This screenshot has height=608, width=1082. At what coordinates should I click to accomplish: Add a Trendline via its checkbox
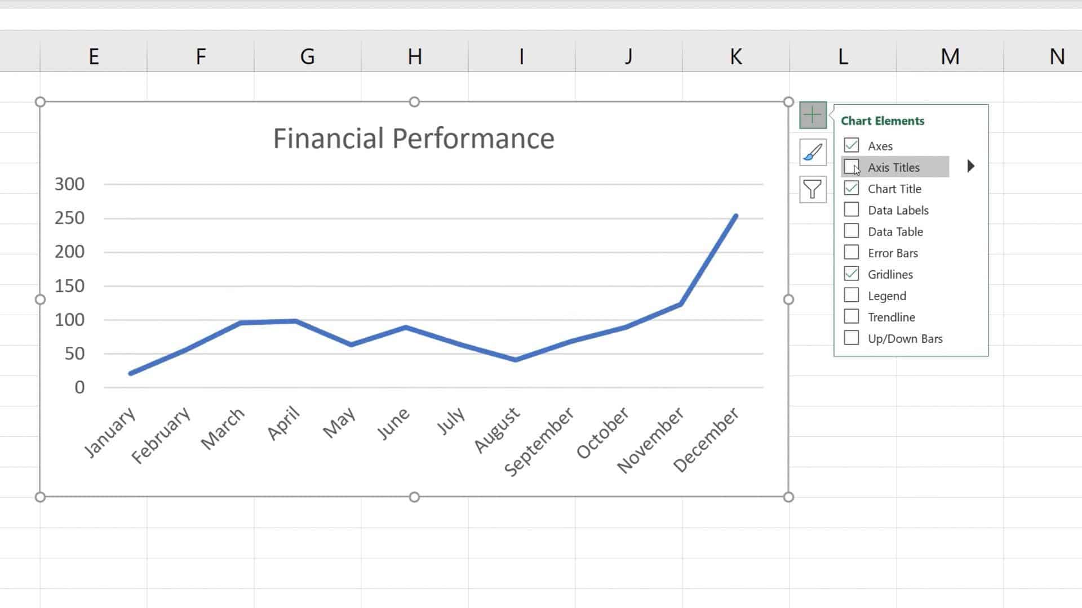(x=851, y=316)
